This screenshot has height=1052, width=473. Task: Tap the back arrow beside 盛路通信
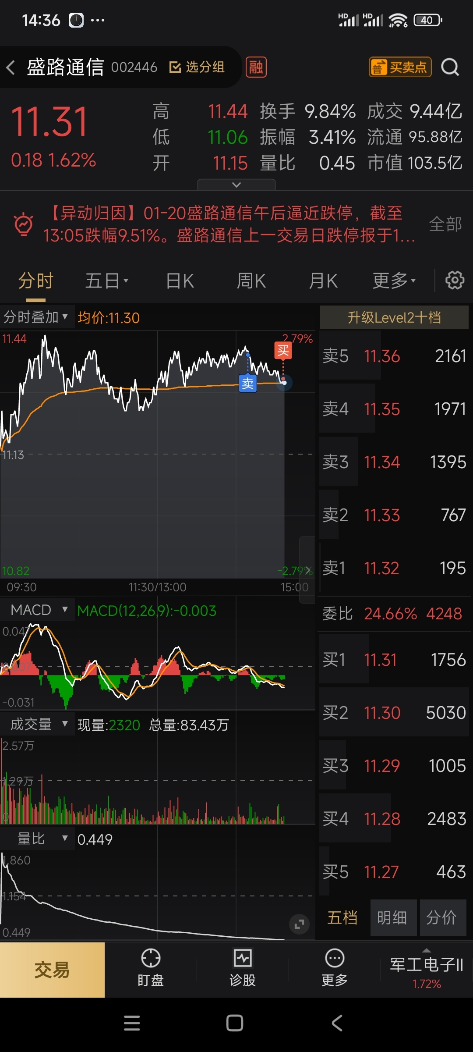tap(11, 68)
